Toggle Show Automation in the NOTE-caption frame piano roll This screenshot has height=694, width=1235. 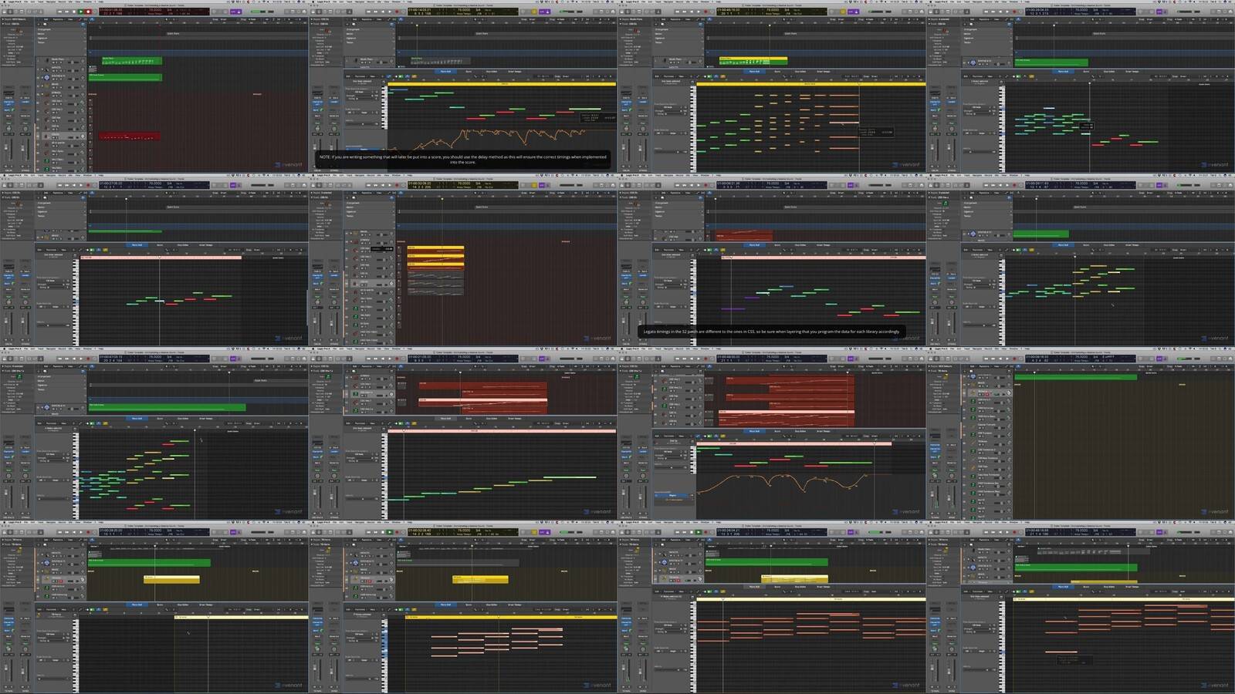click(388, 76)
